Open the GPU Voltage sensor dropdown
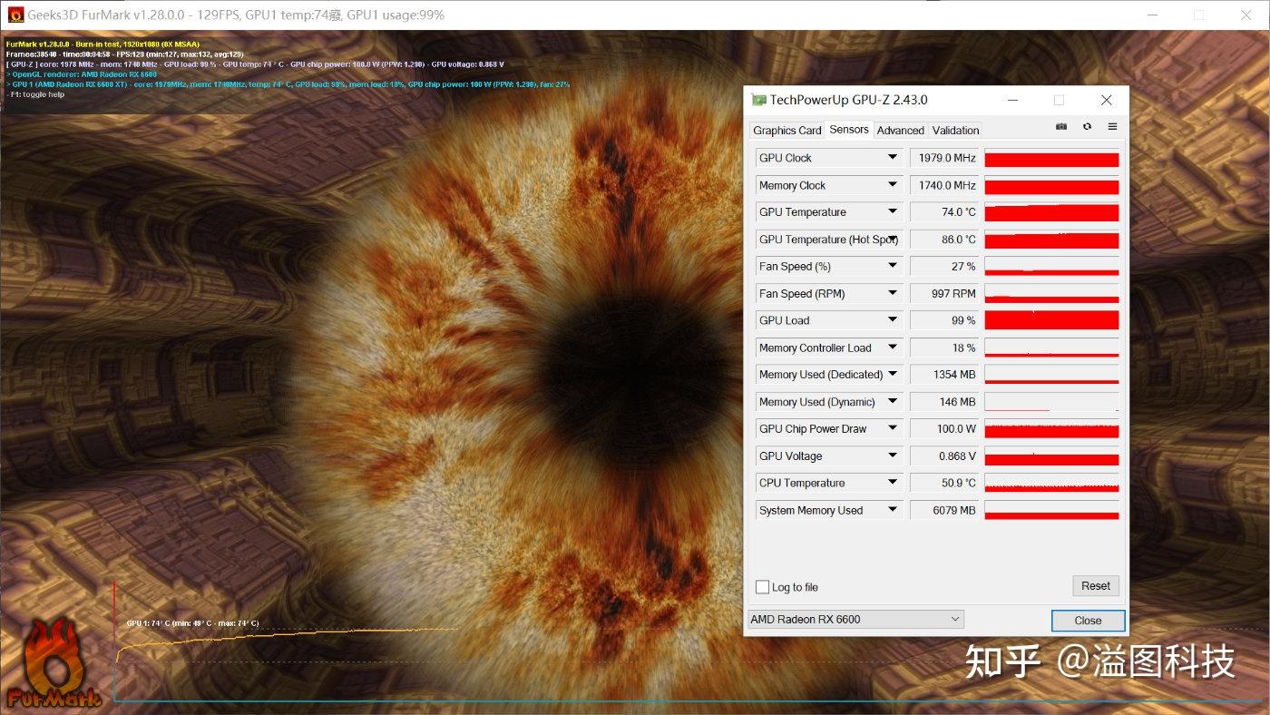This screenshot has height=715, width=1270. point(893,456)
